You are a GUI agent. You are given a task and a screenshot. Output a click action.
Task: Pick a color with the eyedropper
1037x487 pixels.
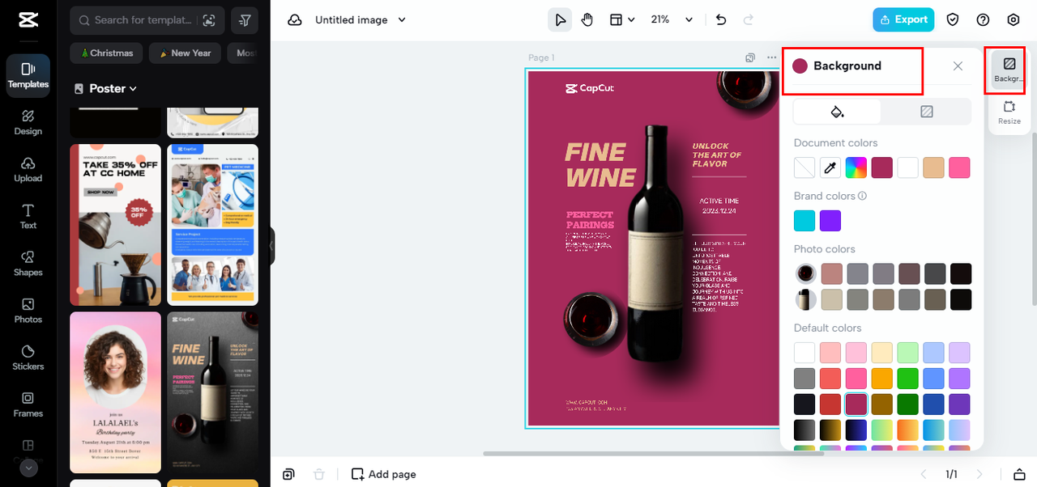tap(830, 167)
